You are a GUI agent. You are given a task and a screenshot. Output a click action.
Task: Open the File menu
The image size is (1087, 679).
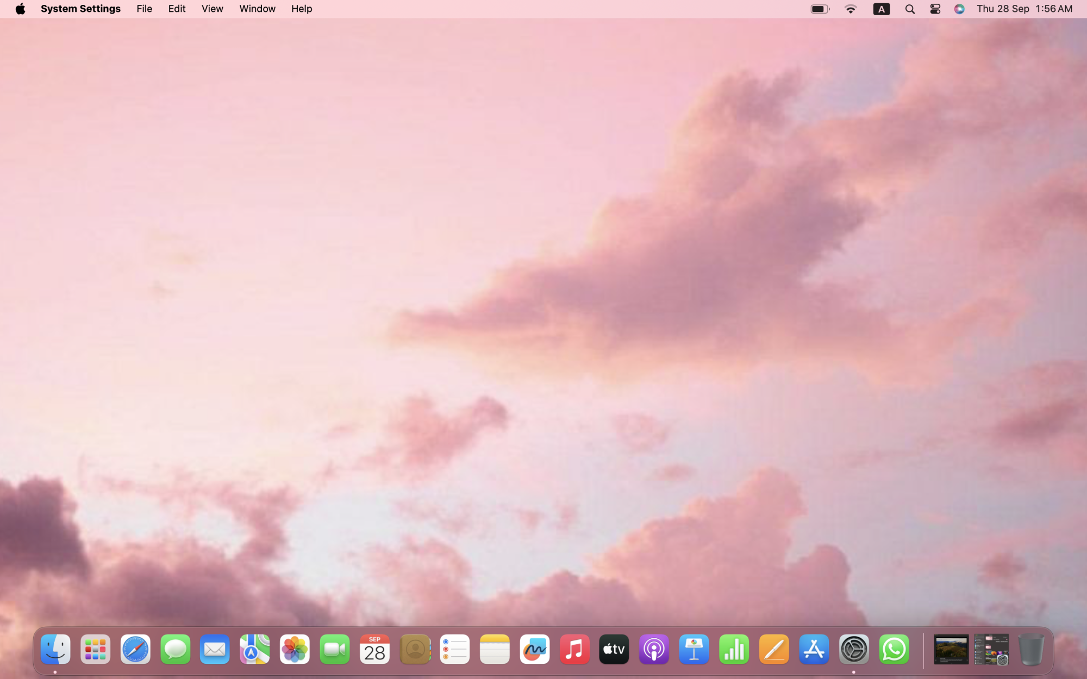coord(144,9)
